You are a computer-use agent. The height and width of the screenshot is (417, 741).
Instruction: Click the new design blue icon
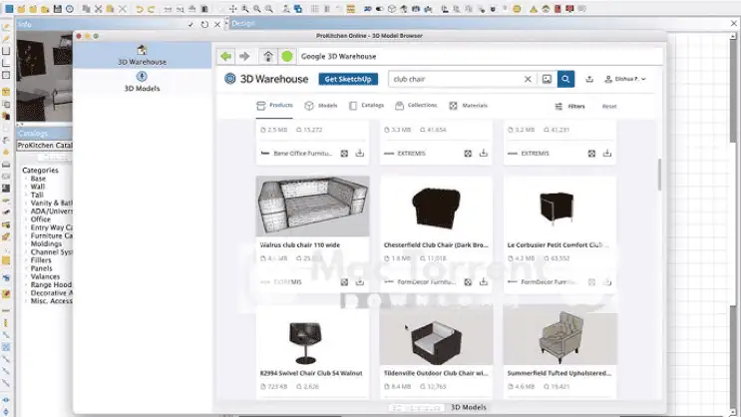[9, 9]
